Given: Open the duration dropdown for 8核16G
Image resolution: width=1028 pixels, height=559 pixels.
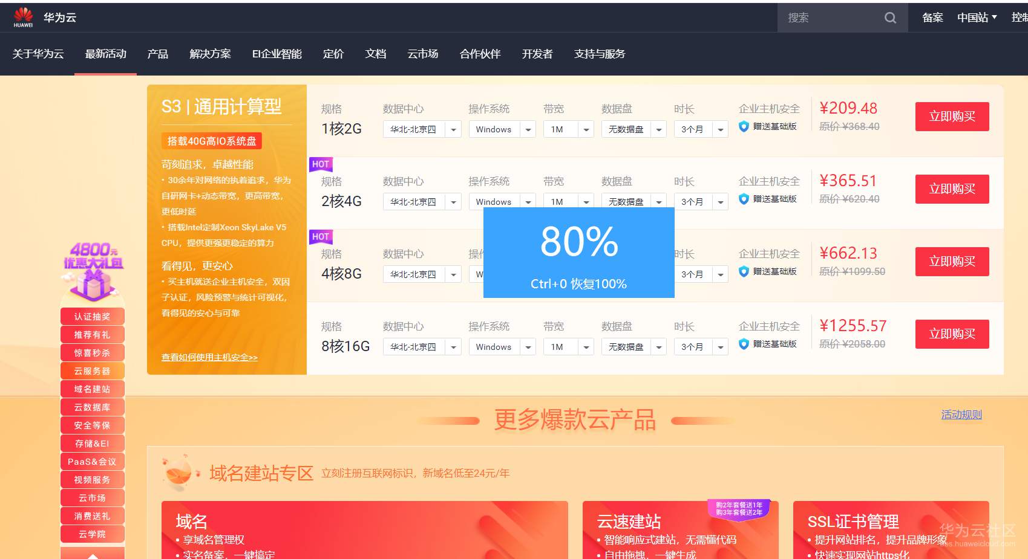Looking at the screenshot, I should (x=701, y=347).
